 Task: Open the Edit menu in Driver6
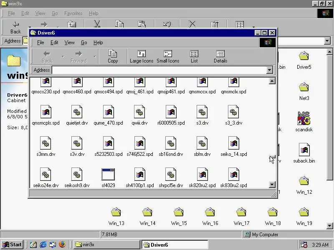tap(54, 42)
